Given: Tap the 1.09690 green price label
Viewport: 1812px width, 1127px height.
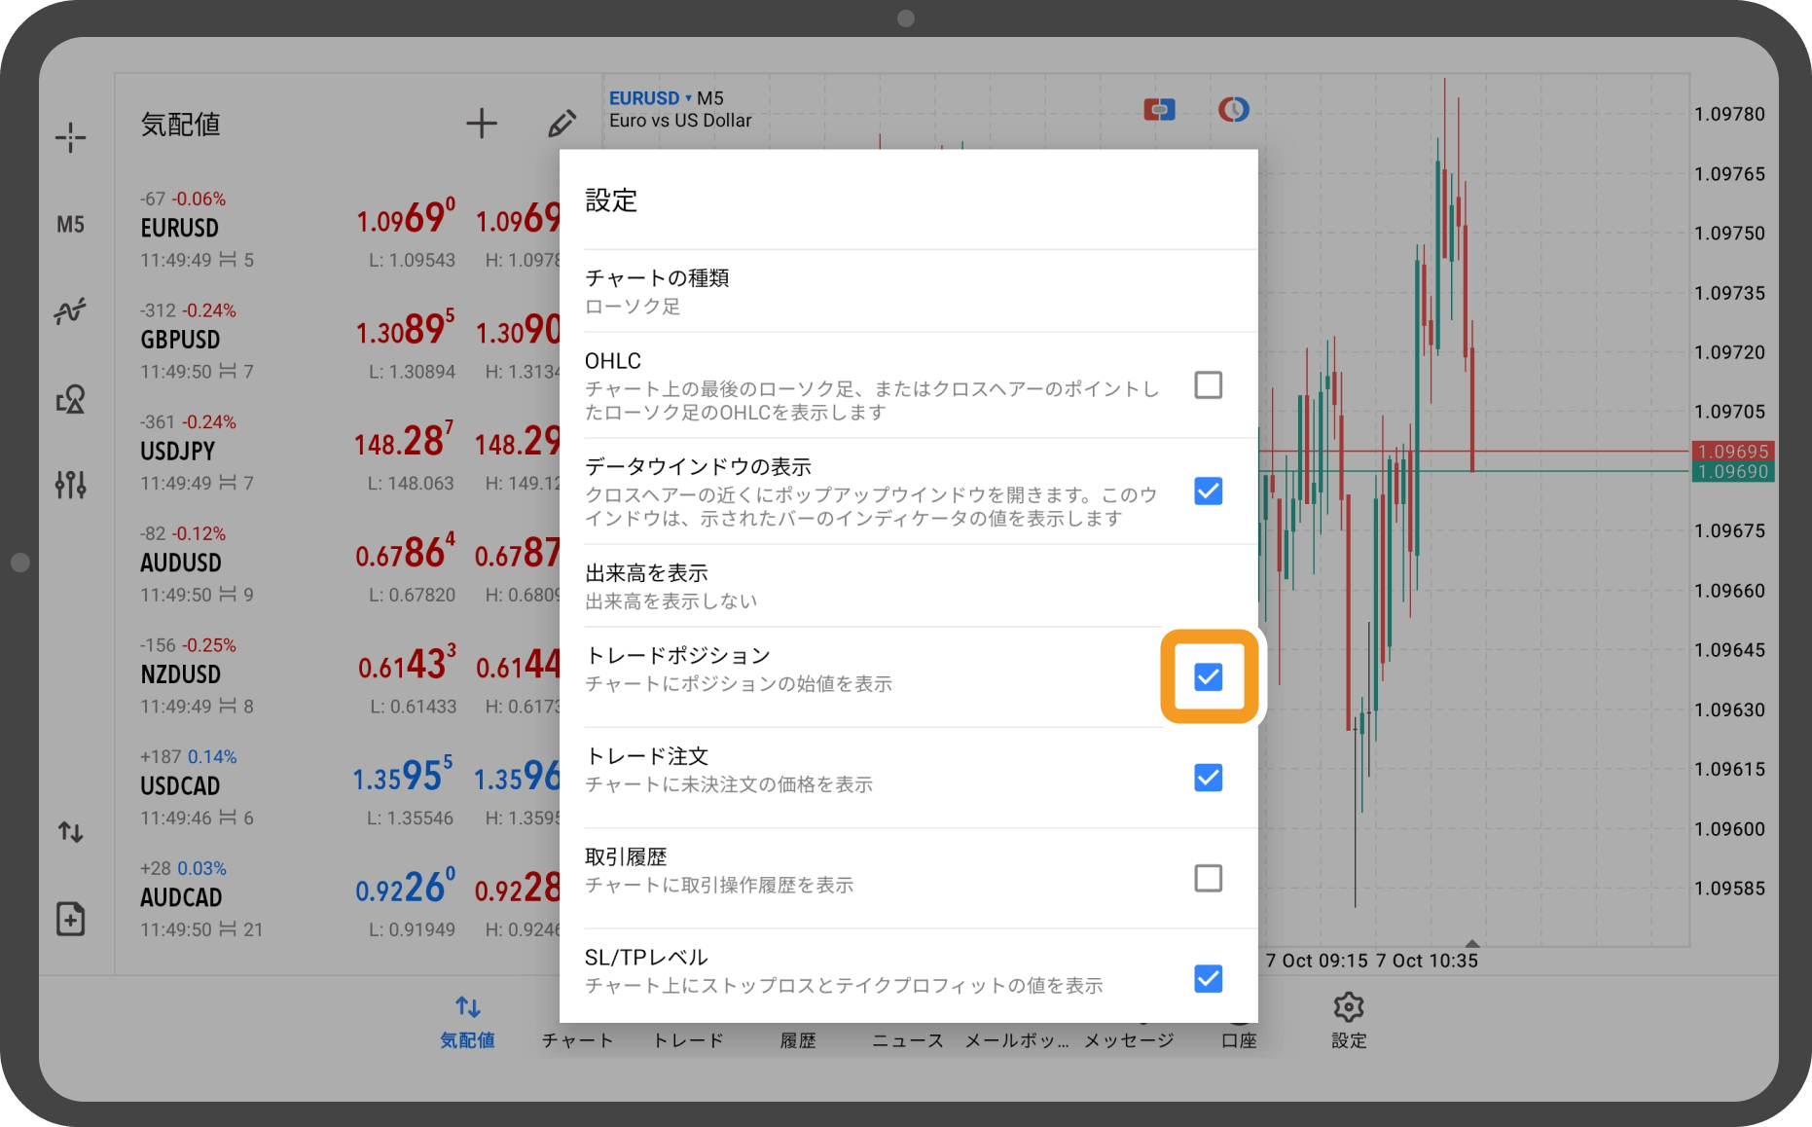Looking at the screenshot, I should (x=1733, y=472).
